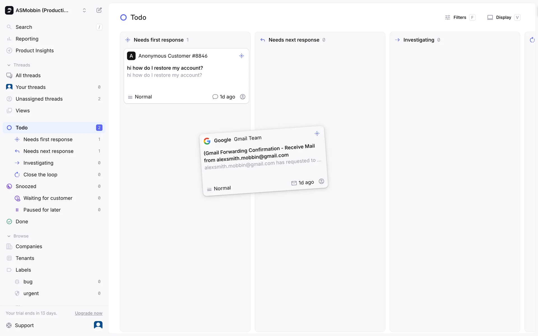
Task: Open the user avatar menu at the bottom of the sidebar
Action: point(98,325)
